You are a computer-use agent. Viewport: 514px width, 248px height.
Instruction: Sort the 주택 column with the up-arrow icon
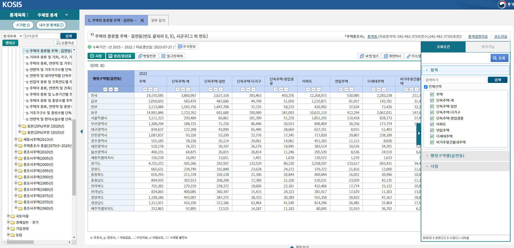145,89
